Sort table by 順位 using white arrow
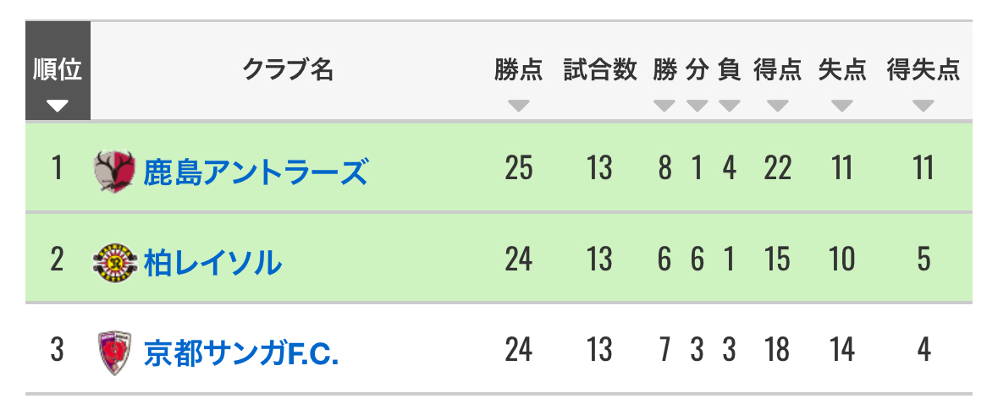This screenshot has width=998, height=404. coord(58,106)
